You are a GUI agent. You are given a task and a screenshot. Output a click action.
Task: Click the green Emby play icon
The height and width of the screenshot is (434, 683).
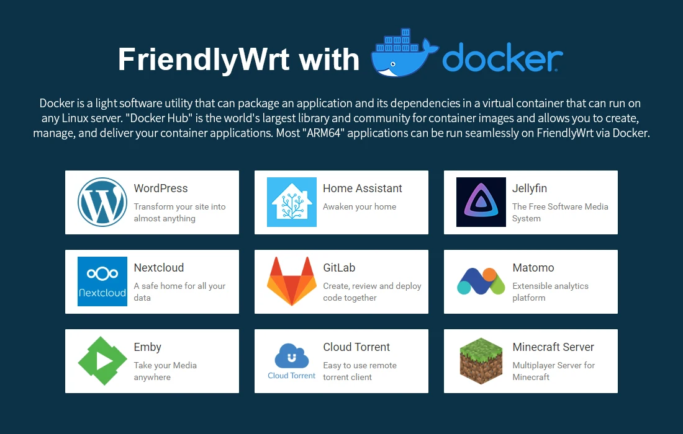click(x=102, y=361)
